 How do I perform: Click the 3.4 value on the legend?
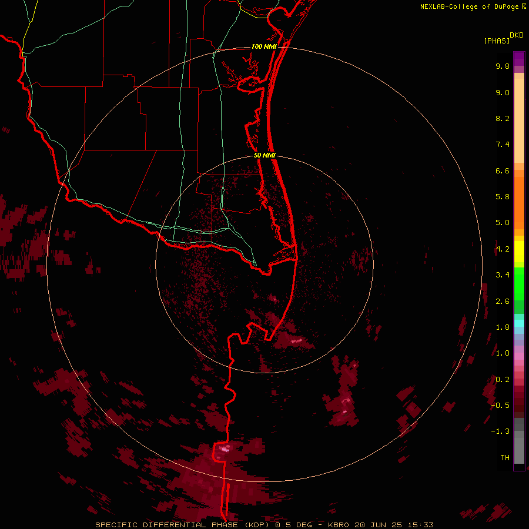tap(503, 275)
